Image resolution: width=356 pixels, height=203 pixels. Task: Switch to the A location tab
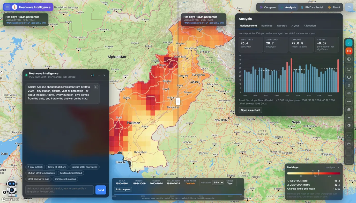309,26
